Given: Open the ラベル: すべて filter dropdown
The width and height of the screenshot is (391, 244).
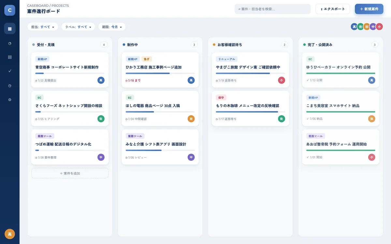Looking at the screenshot, I should (x=78, y=27).
